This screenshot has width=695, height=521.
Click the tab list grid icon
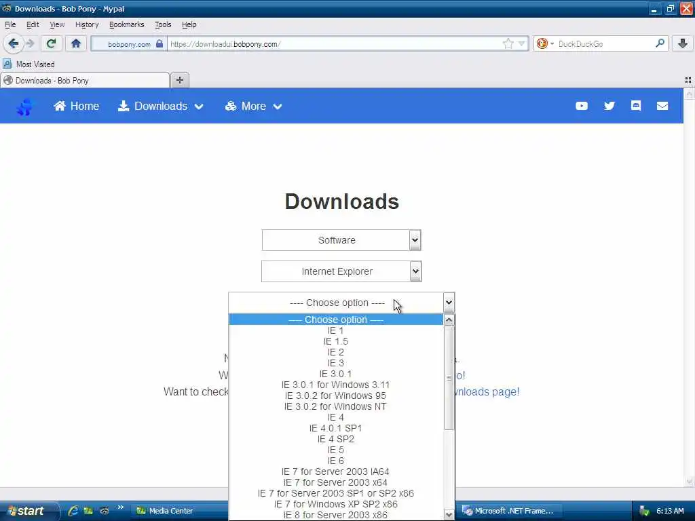click(x=688, y=80)
